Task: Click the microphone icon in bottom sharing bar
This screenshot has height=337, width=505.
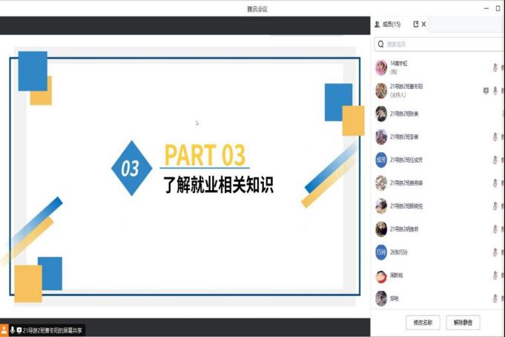Action: 12,330
